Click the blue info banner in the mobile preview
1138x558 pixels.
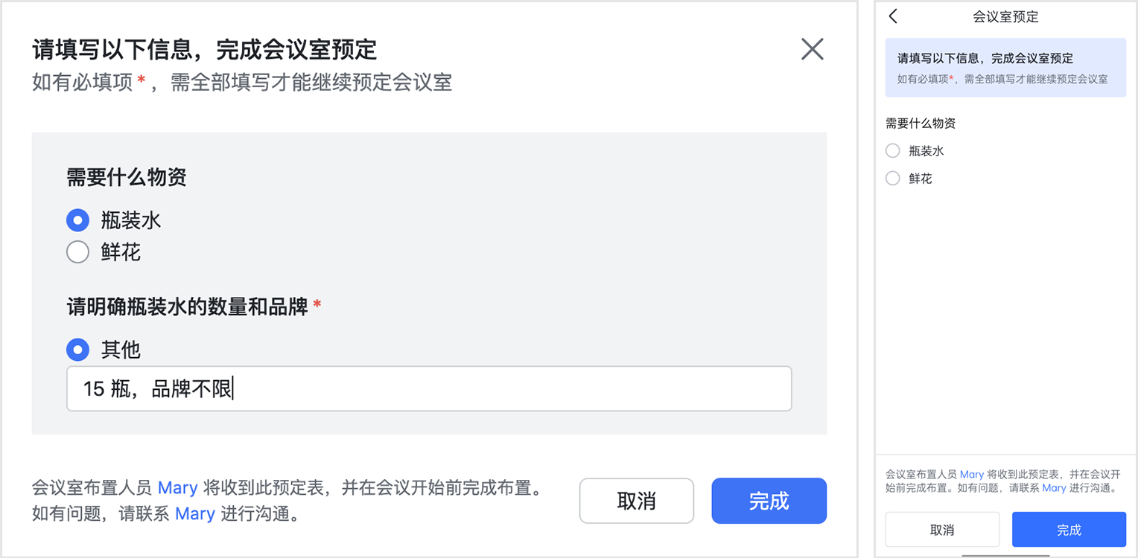pyautogui.click(x=1005, y=67)
